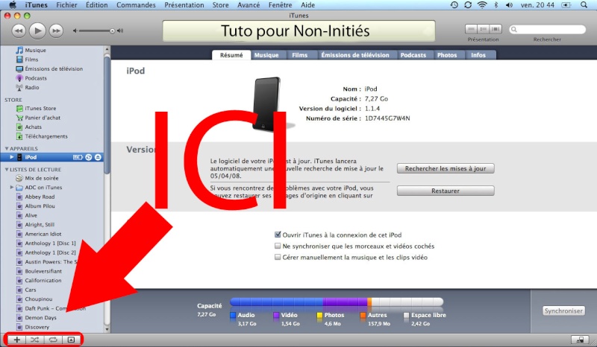Toggle shuffle playback mode
Screen dimensions: 597x347
pyautogui.click(x=34, y=340)
